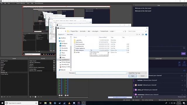Open the View menu in OBS
Viewport: 187px width, 105px height.
point(9,3)
